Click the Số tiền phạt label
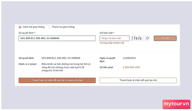 point(106,67)
